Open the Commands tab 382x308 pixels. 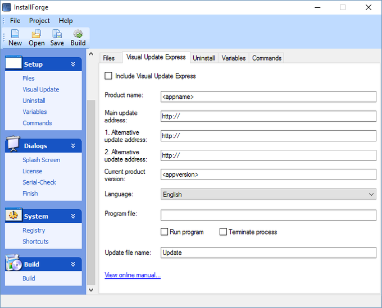[267, 58]
